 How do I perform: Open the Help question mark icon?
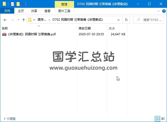163,11
